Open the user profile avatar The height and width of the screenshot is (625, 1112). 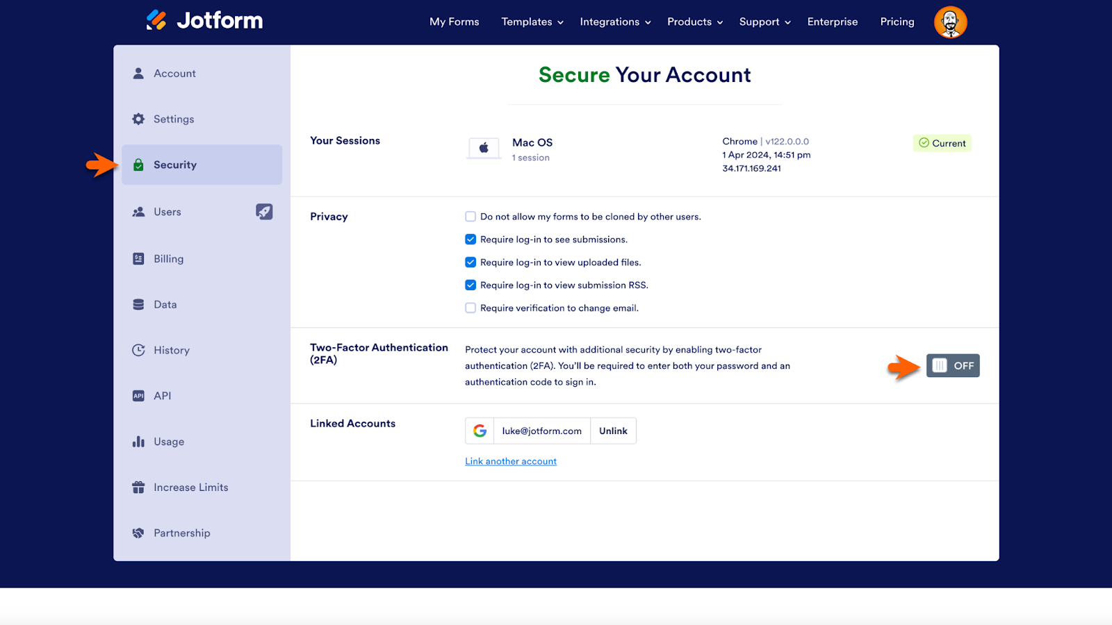point(950,22)
